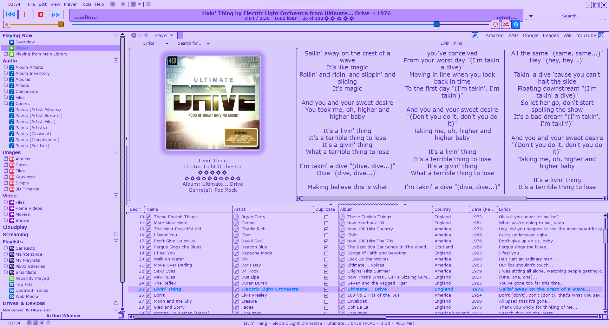The height and width of the screenshot is (327, 609).
Task: Mute audio with the speaker icon
Action: tap(7, 24)
